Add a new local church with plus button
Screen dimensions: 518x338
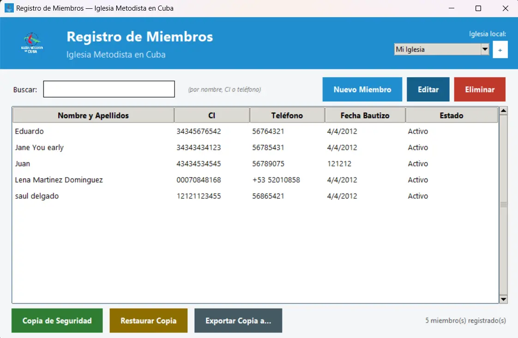tap(500, 49)
